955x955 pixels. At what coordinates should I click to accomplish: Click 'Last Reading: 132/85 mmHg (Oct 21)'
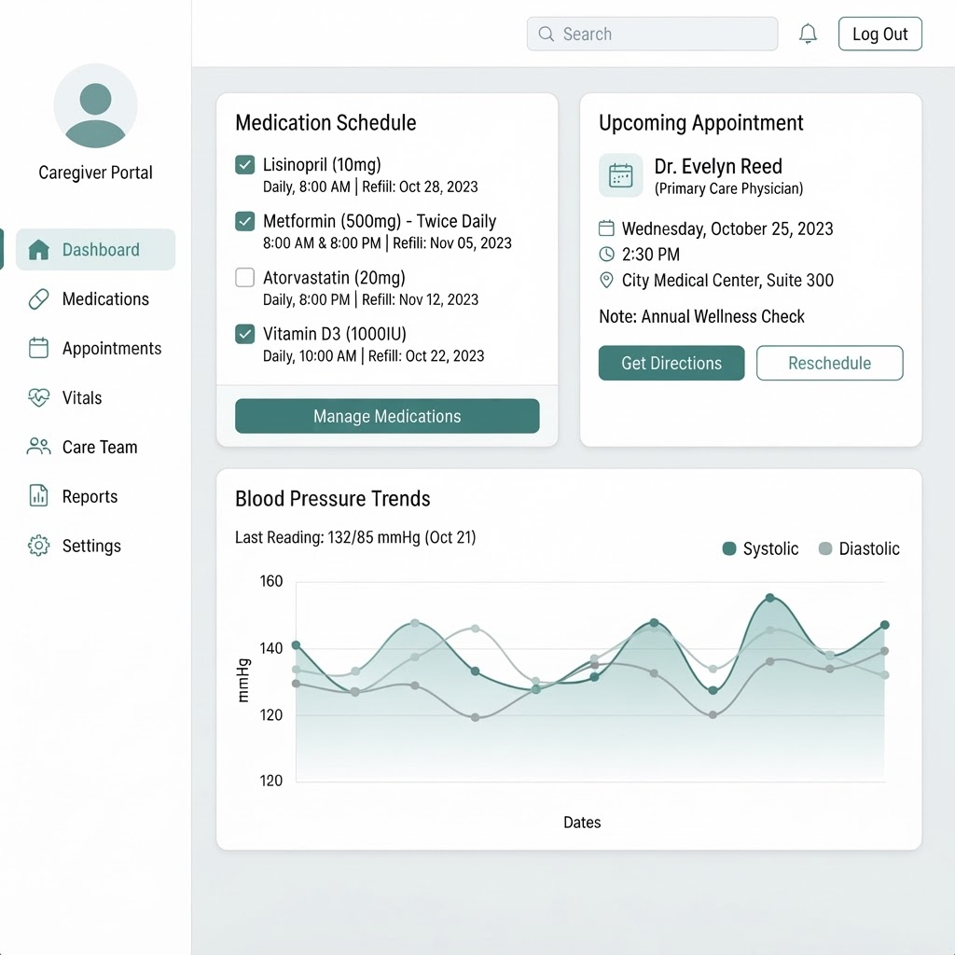pos(355,537)
